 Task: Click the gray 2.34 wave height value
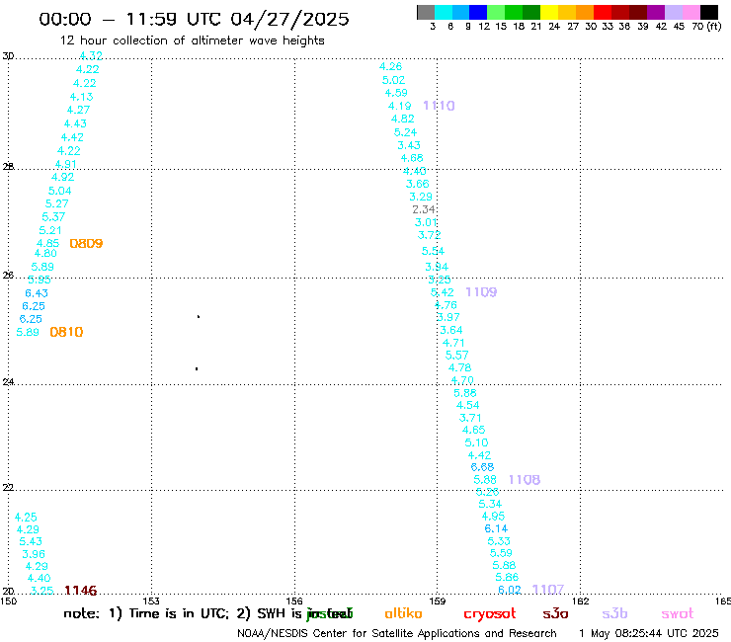click(x=424, y=209)
